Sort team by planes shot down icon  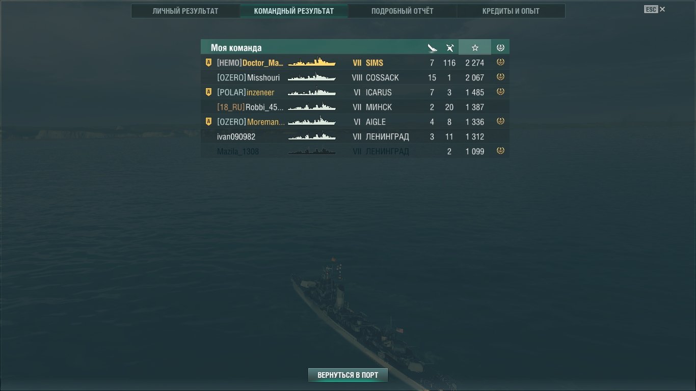pyautogui.click(x=450, y=48)
